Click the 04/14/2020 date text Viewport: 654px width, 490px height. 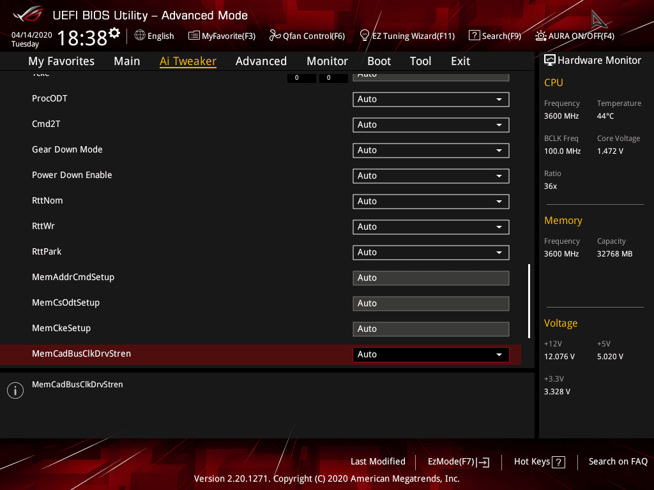coord(32,34)
